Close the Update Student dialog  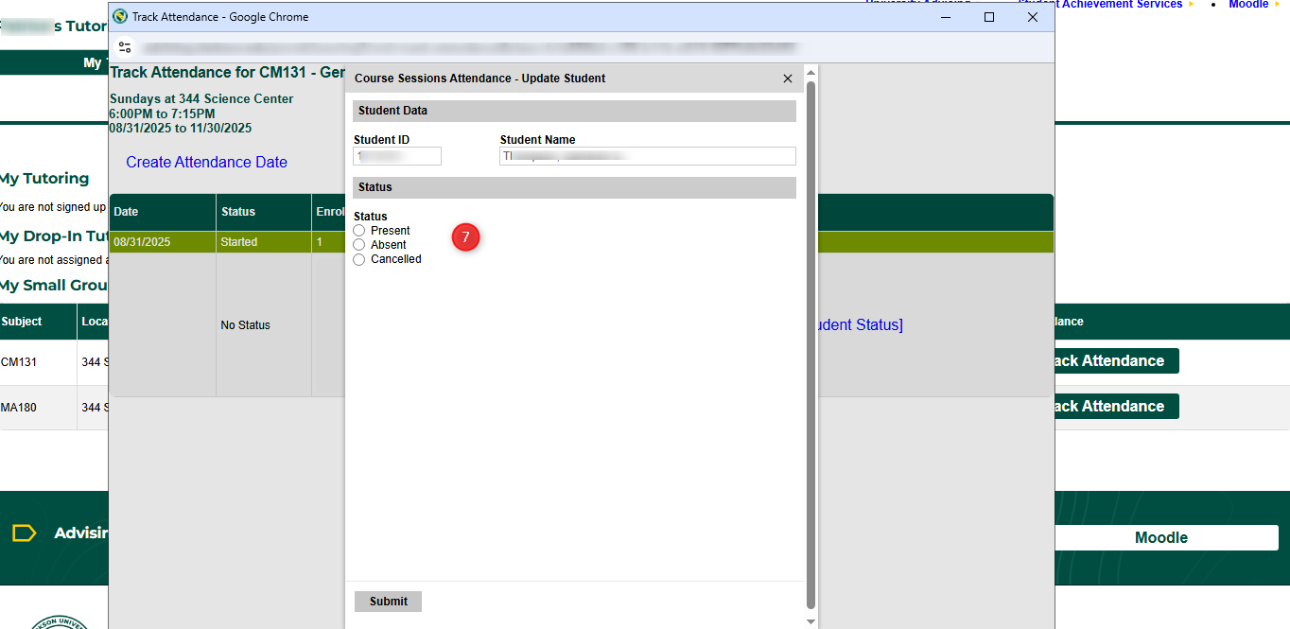pyautogui.click(x=788, y=79)
